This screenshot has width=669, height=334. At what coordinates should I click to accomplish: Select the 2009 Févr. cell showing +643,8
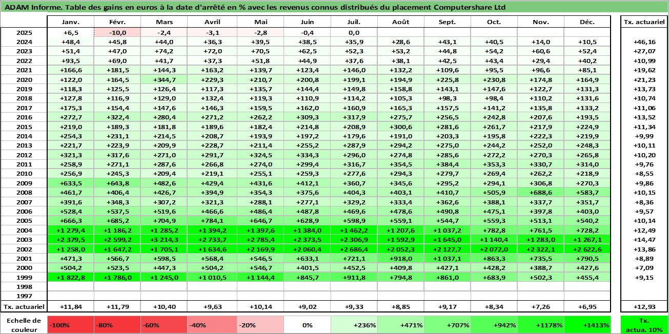coord(117,183)
